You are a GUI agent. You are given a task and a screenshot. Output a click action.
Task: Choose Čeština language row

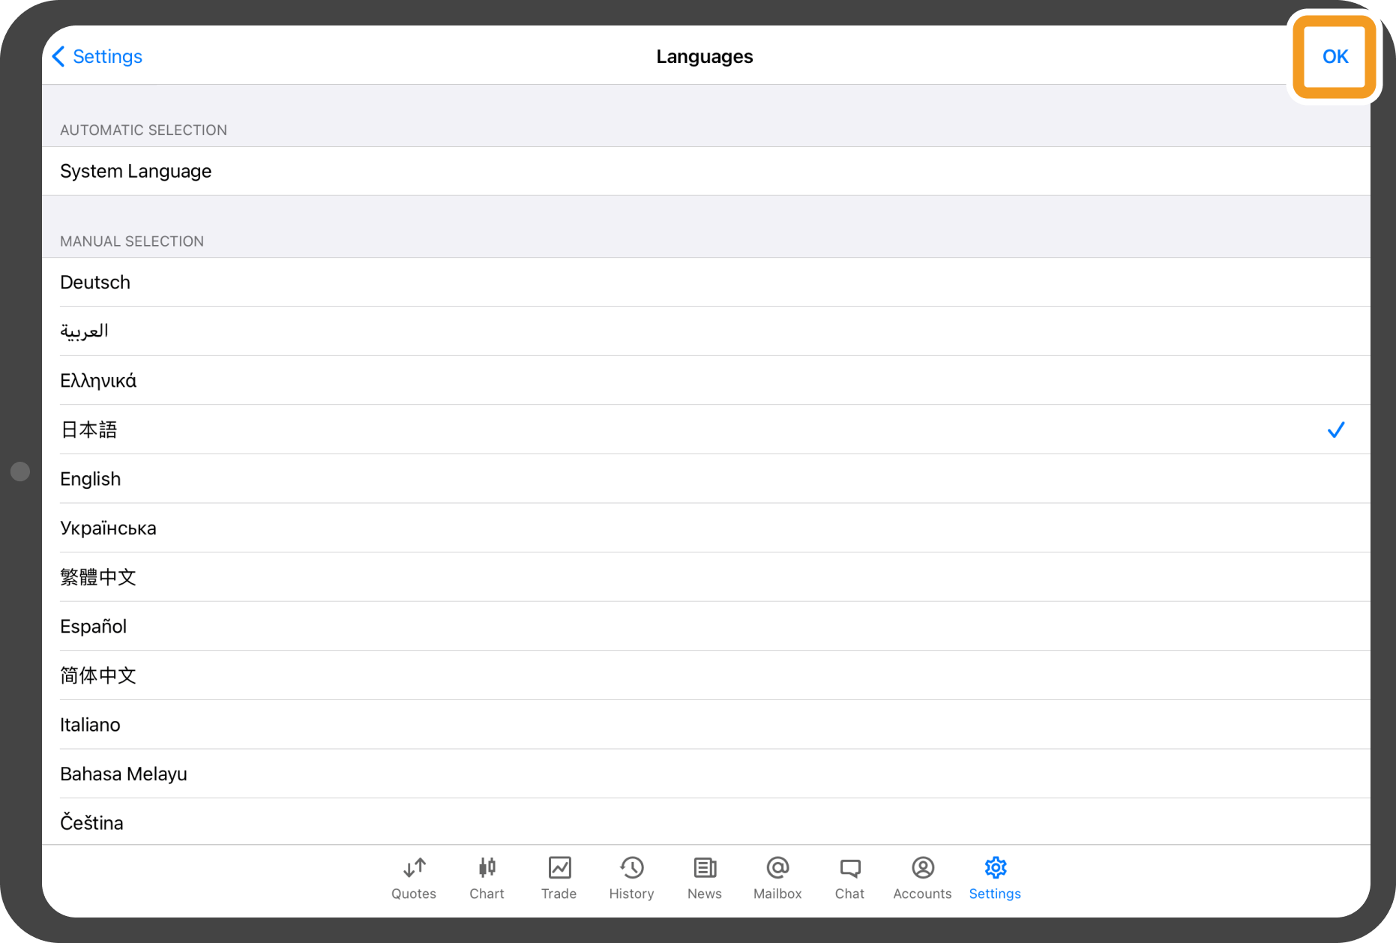(92, 823)
